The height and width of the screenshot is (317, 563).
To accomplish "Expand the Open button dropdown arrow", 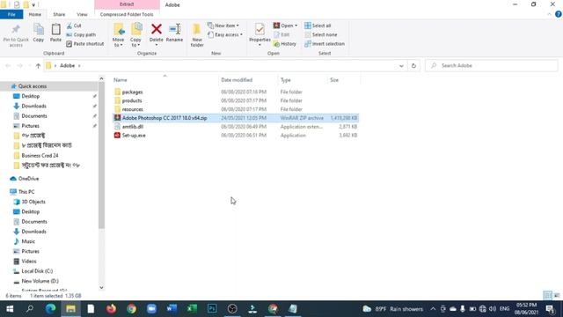I will tap(296, 26).
